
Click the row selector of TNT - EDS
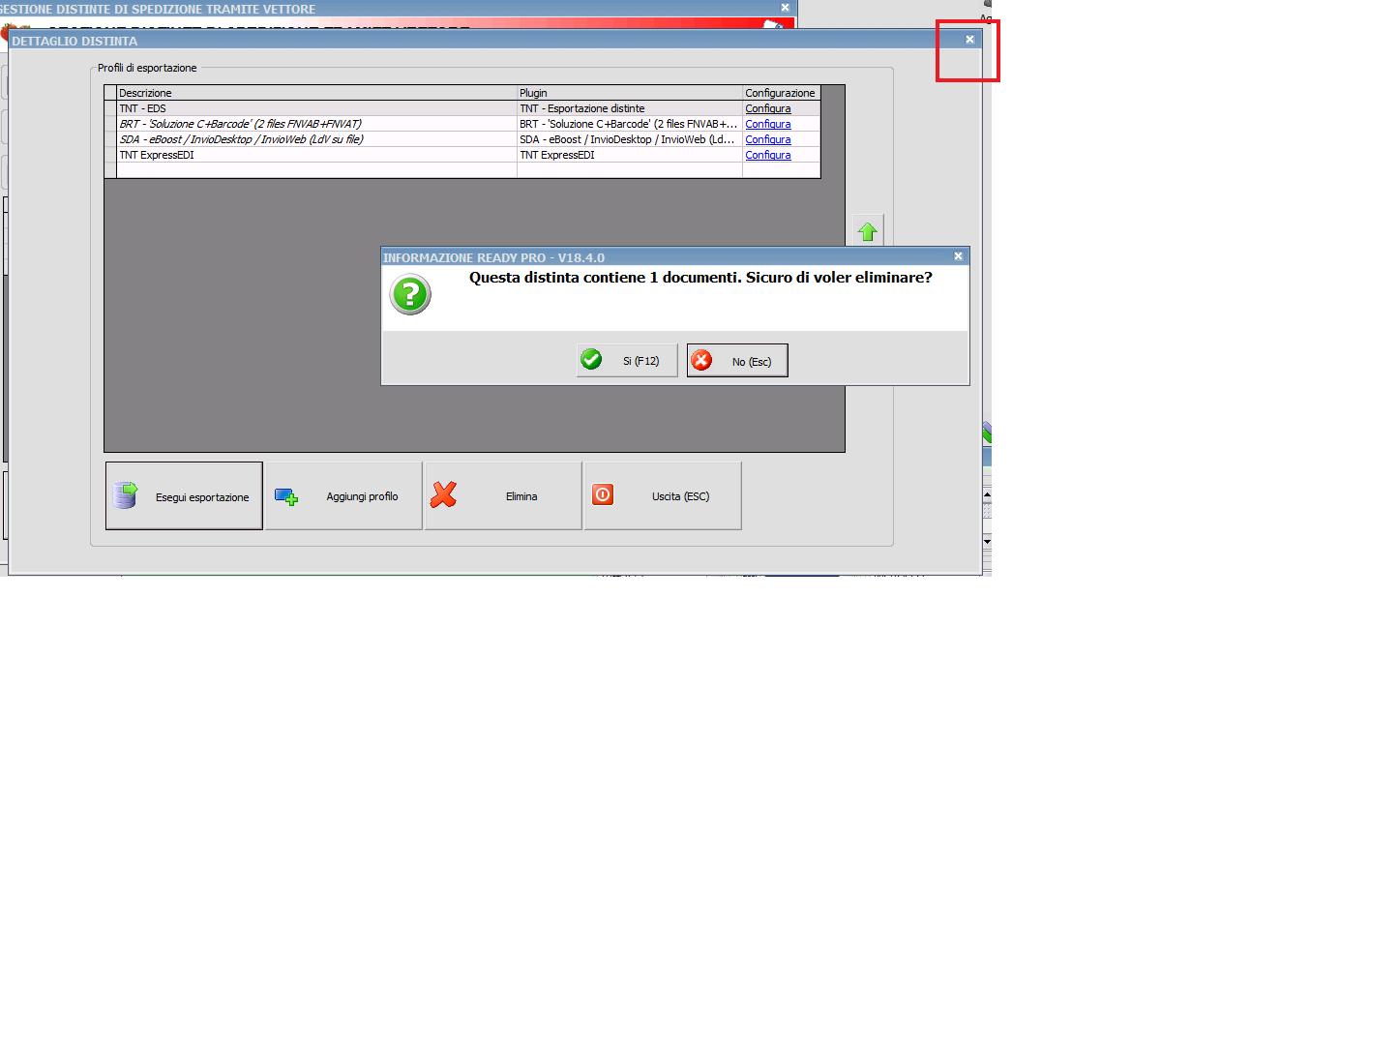pyautogui.click(x=110, y=108)
